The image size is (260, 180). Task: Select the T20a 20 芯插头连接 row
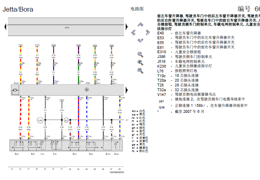tap(178, 80)
